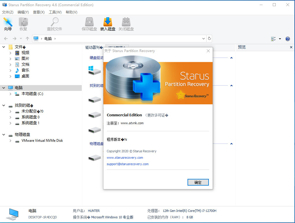Close the 预览 preview panel

[x=291, y=47]
